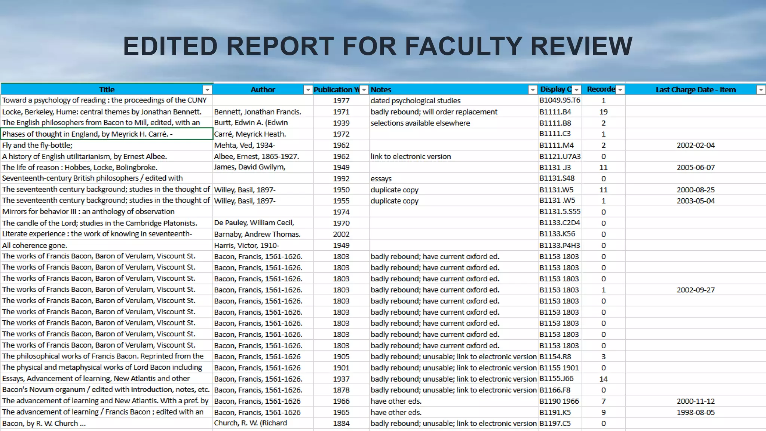Select cell 'Locke, Berkeley, Hume: central themes'
The width and height of the screenshot is (766, 431).
[x=107, y=111]
